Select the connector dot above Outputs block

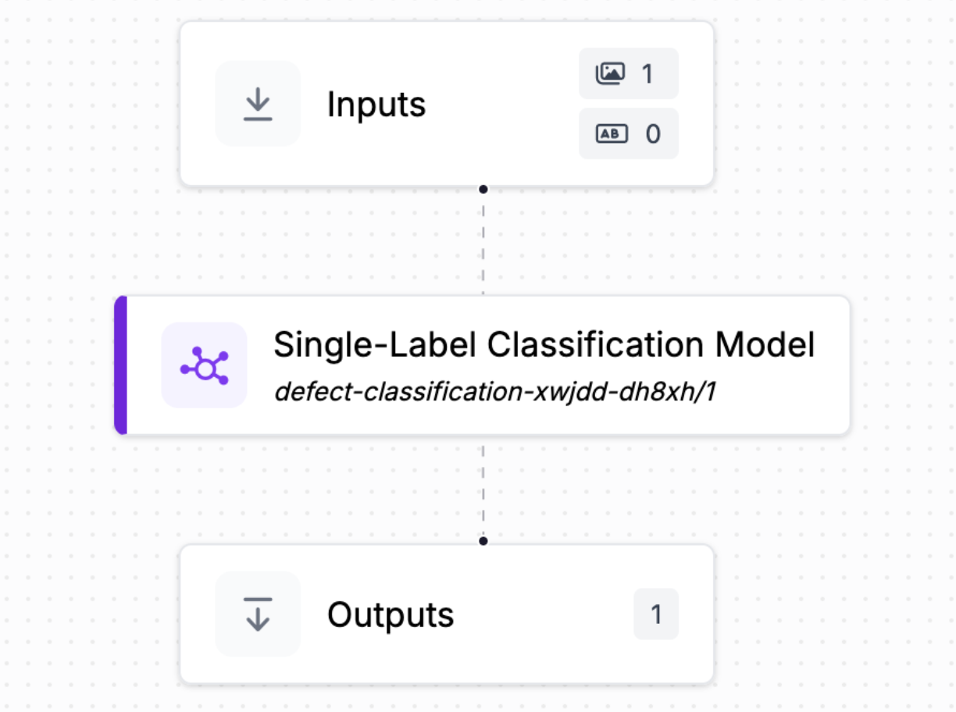pos(483,540)
